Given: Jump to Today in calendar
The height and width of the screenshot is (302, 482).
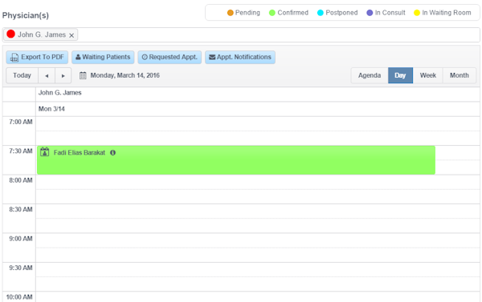Looking at the screenshot, I should point(22,75).
